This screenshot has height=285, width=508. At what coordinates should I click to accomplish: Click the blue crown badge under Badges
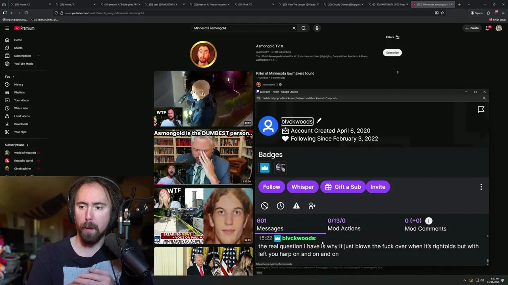pyautogui.click(x=265, y=168)
